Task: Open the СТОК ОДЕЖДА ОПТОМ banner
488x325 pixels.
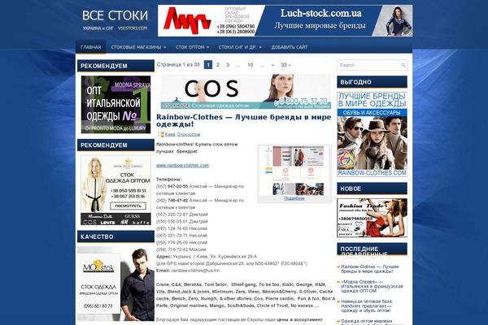Action: tap(115, 190)
